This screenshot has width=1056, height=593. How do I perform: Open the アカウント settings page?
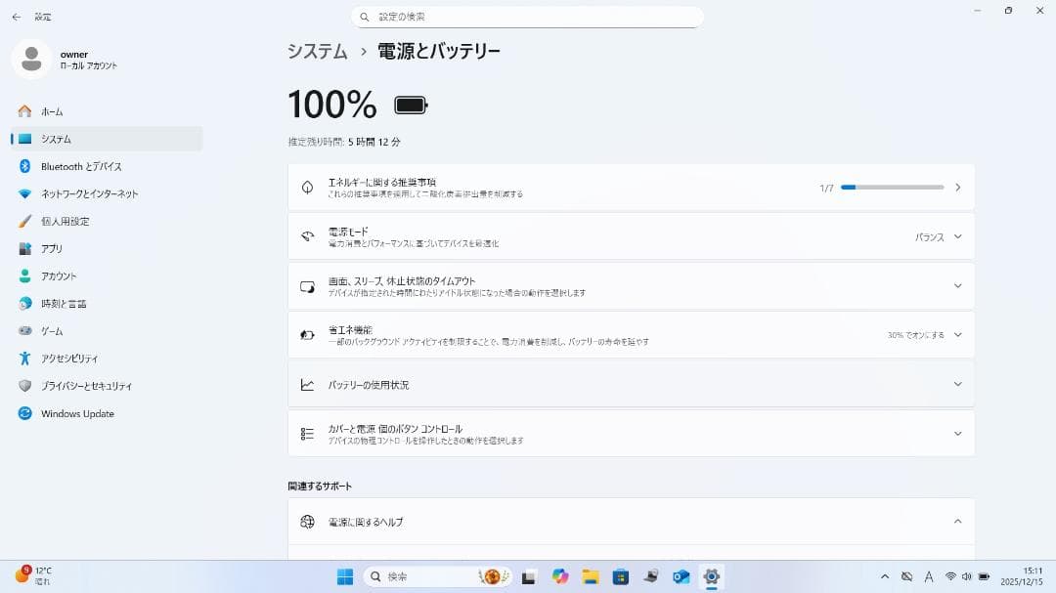pyautogui.click(x=63, y=275)
